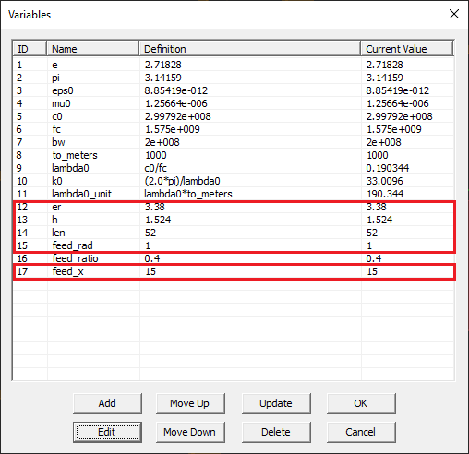Select the to_meters variable row

(x=234, y=155)
